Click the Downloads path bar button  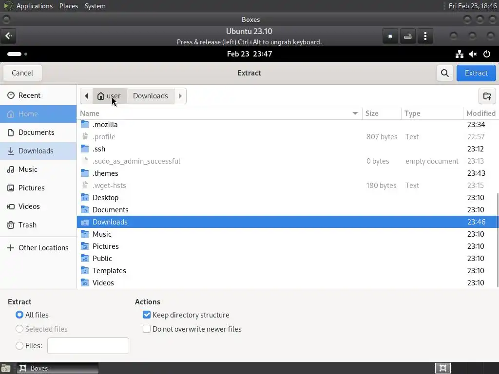click(x=151, y=96)
